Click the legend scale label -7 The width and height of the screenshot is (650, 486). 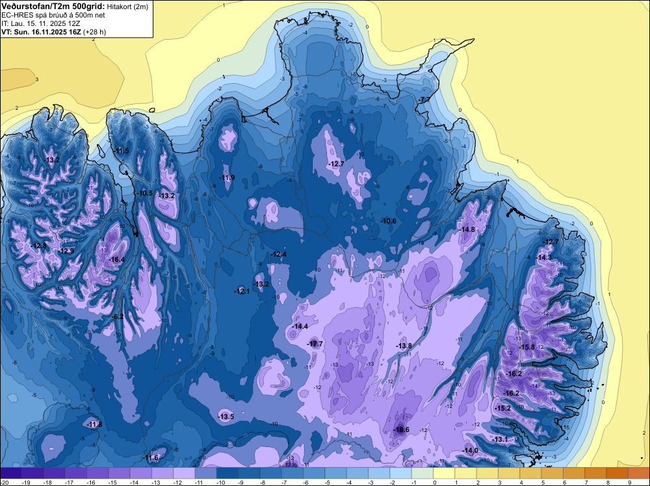click(x=283, y=482)
